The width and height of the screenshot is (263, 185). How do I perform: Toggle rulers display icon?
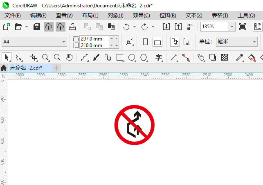[258, 27]
